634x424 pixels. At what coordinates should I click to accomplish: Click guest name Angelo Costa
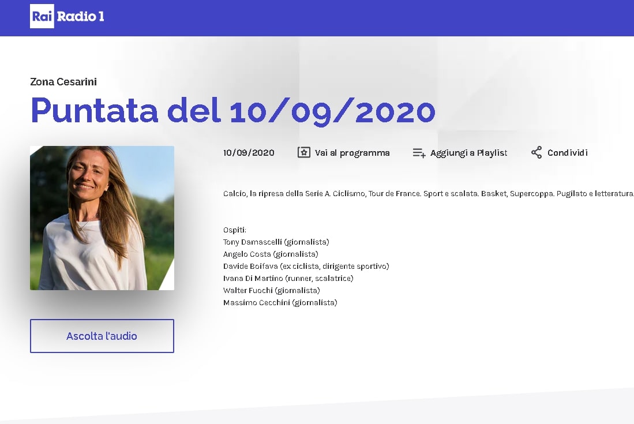[x=247, y=254]
